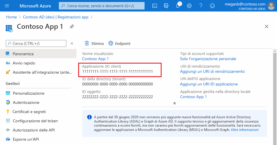Click the Endpoint button label

coord(123,43)
